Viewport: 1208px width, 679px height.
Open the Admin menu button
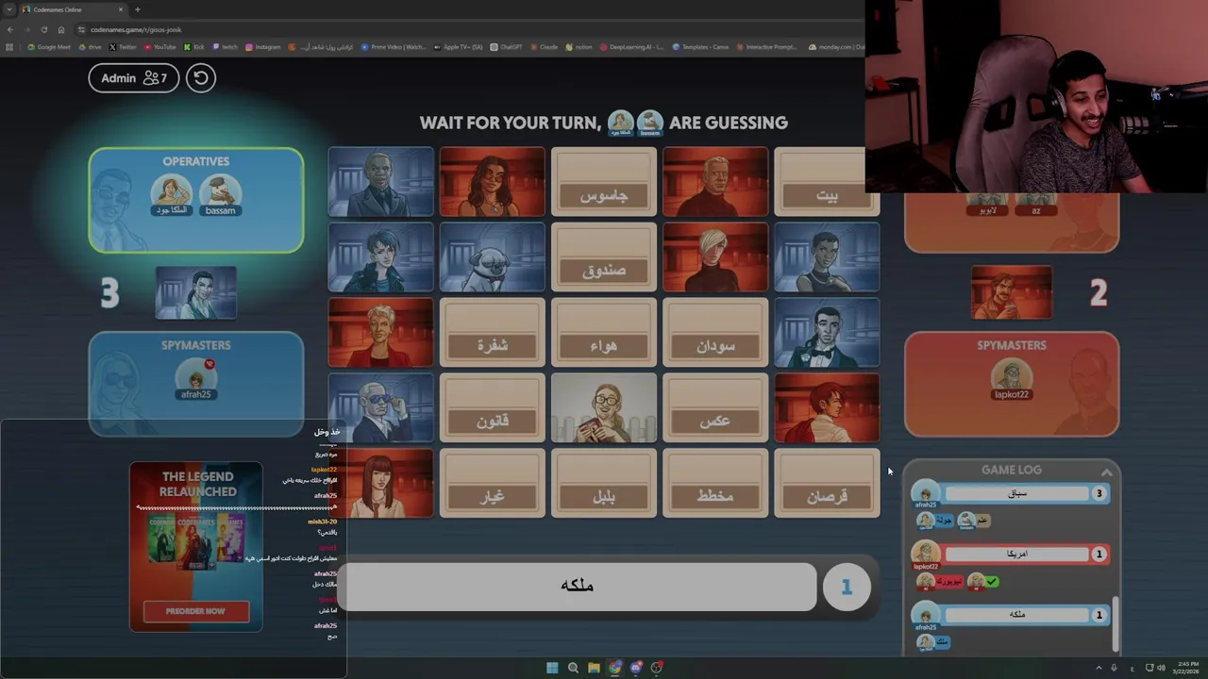pyautogui.click(x=133, y=77)
